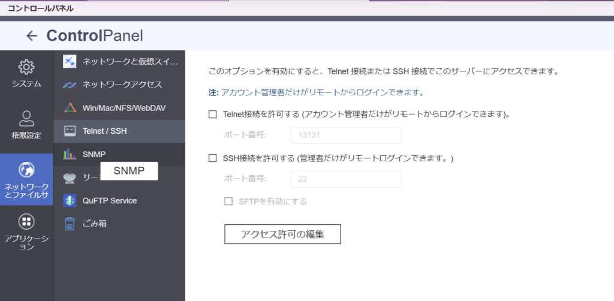Screen dimensions: 614x301
Task: Enable the Telnet接続を許可する checkbox
Action: pyautogui.click(x=212, y=113)
